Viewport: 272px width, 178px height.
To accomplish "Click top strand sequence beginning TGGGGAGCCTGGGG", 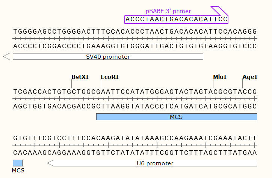I will [135, 31].
